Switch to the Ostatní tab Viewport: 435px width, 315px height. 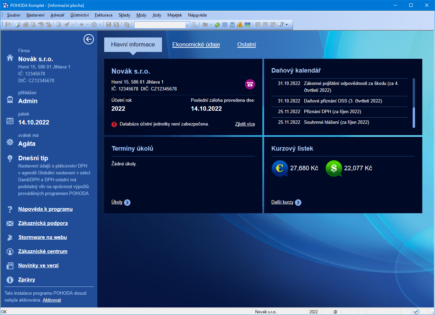[247, 44]
